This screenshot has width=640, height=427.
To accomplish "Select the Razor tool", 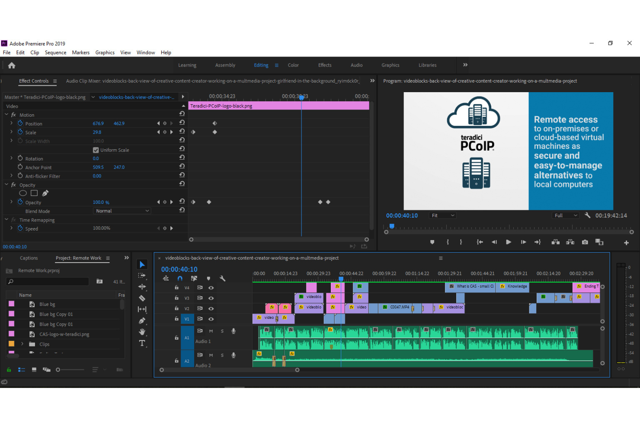I will click(142, 298).
